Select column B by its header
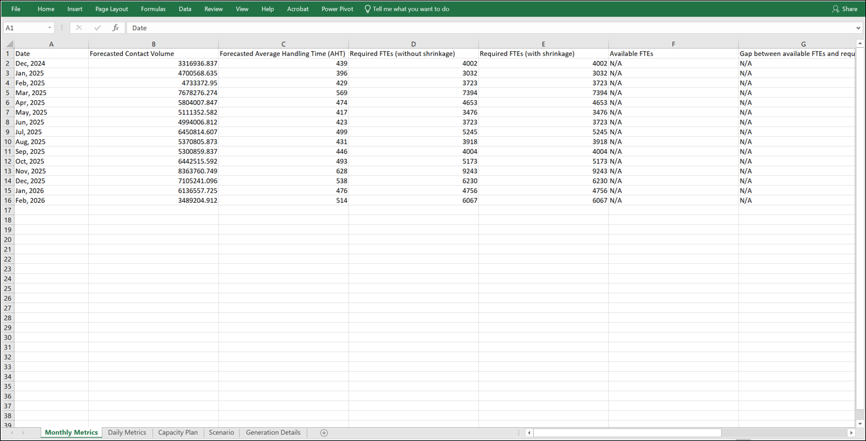 coord(153,43)
